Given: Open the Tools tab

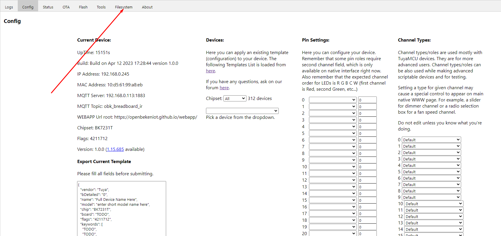Looking at the screenshot, I should point(101,7).
